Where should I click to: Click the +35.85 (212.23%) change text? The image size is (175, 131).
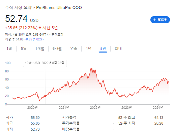pyautogui.click(x=21, y=28)
